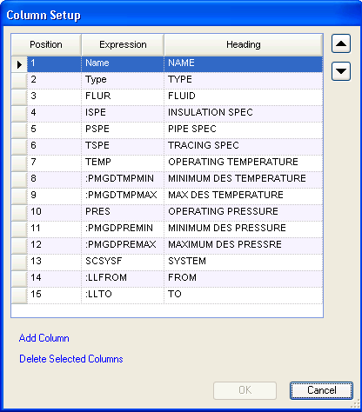
Task: Move selected column down with arrow button
Action: click(x=341, y=71)
